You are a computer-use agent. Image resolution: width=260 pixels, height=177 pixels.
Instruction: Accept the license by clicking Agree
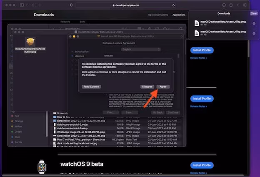pyautogui.click(x=163, y=86)
